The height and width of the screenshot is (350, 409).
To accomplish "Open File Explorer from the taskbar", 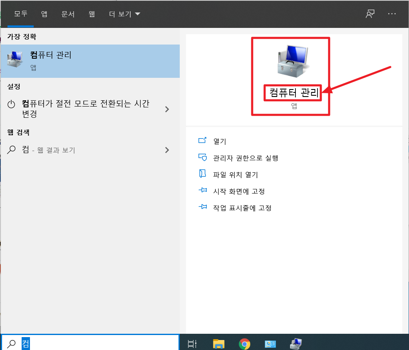I will (x=218, y=344).
